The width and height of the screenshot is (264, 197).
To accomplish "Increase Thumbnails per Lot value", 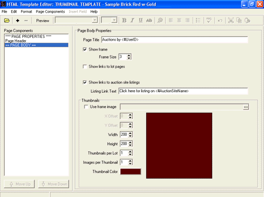I will tap(130, 152).
